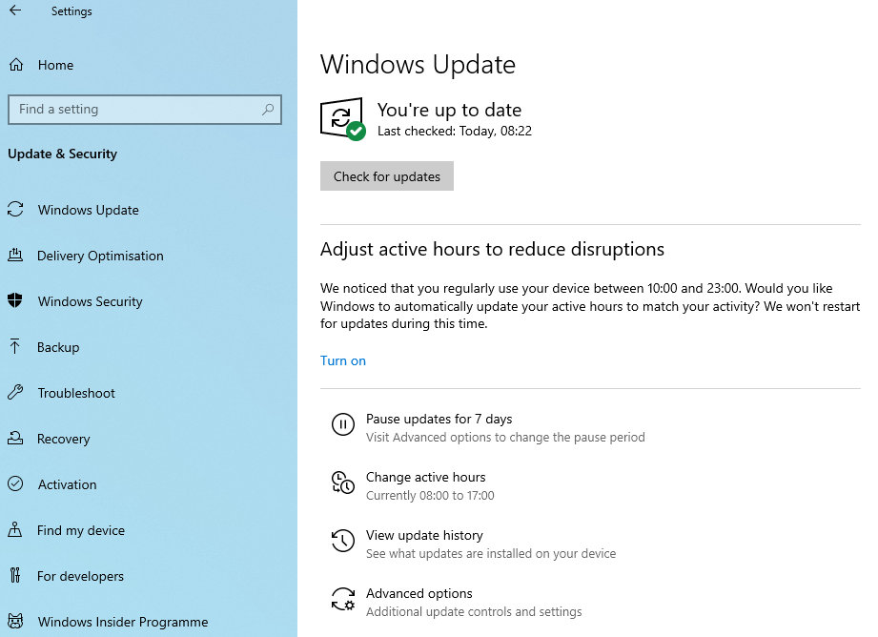Click the search magnifier icon
This screenshot has height=637, width=878.
[268, 110]
